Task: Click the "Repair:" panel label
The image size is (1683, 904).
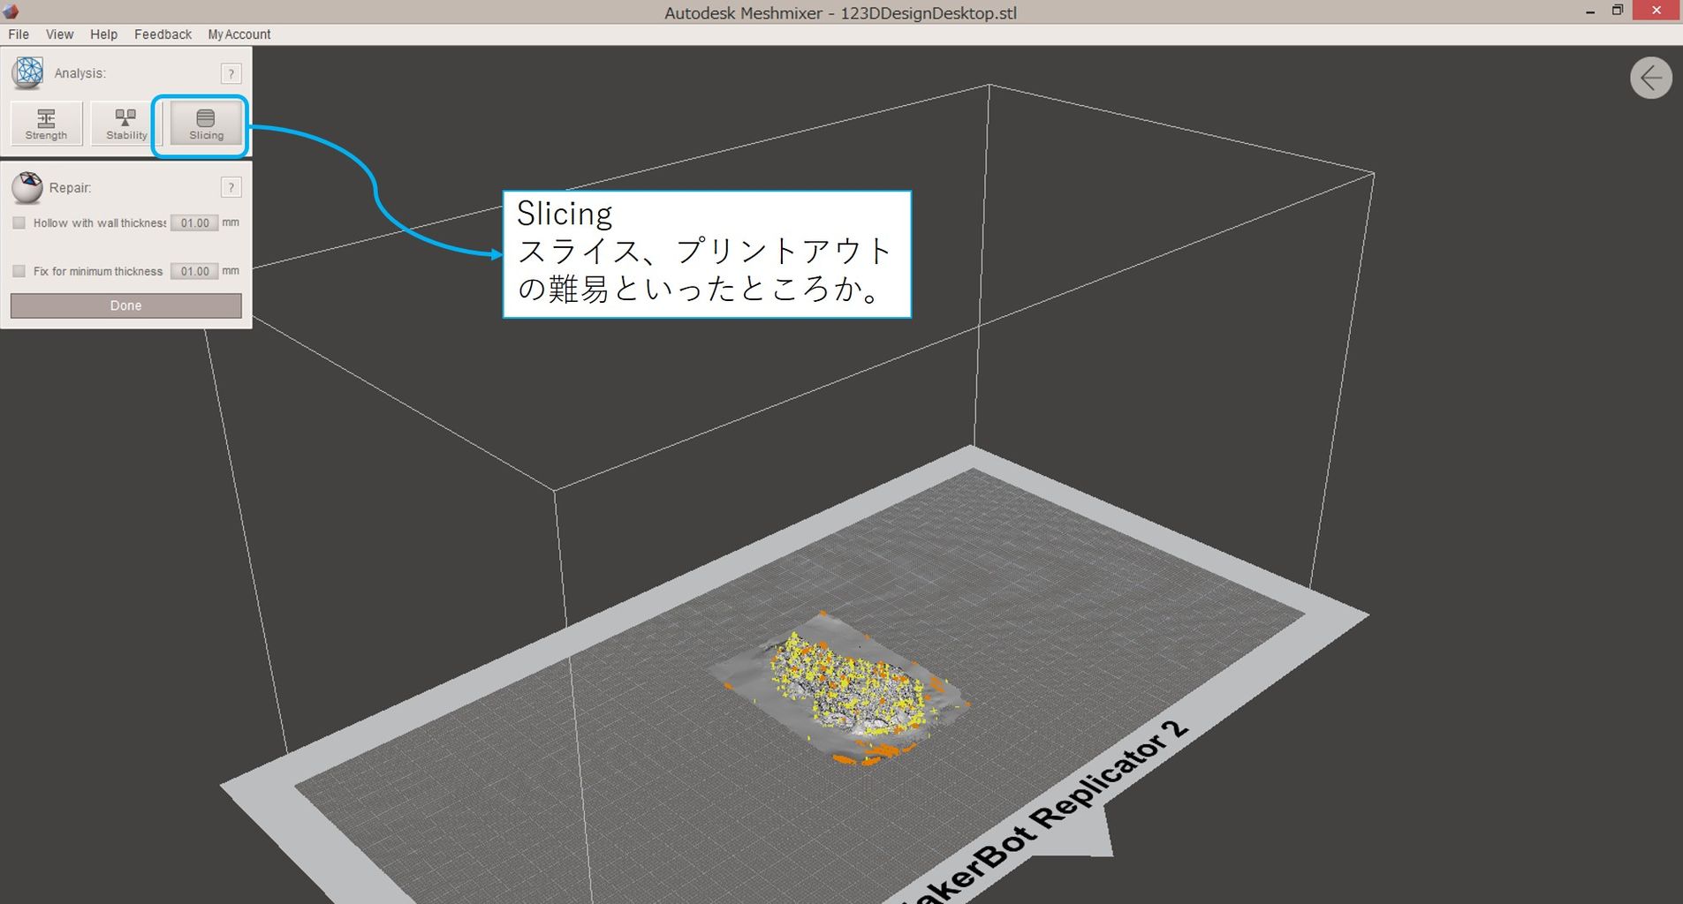Action: pos(70,188)
